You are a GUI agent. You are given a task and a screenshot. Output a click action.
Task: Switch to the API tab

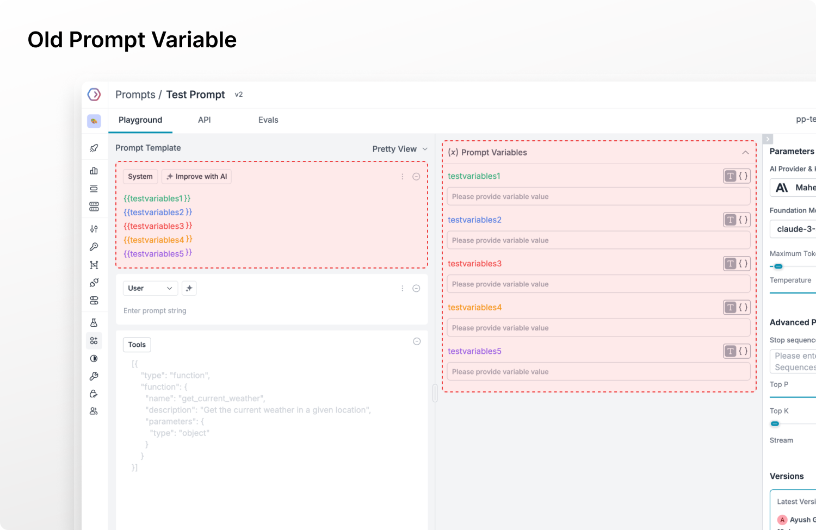[205, 120]
